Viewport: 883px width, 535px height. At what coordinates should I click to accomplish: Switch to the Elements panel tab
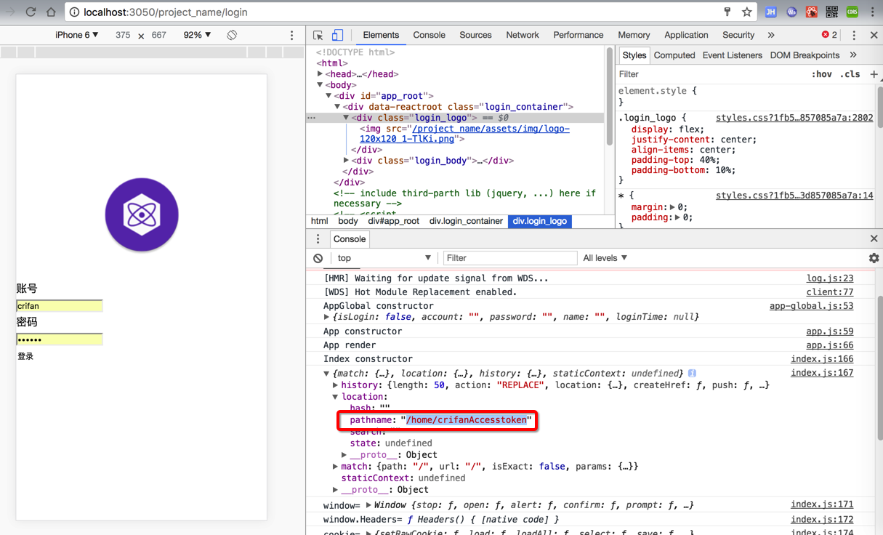pyautogui.click(x=381, y=35)
